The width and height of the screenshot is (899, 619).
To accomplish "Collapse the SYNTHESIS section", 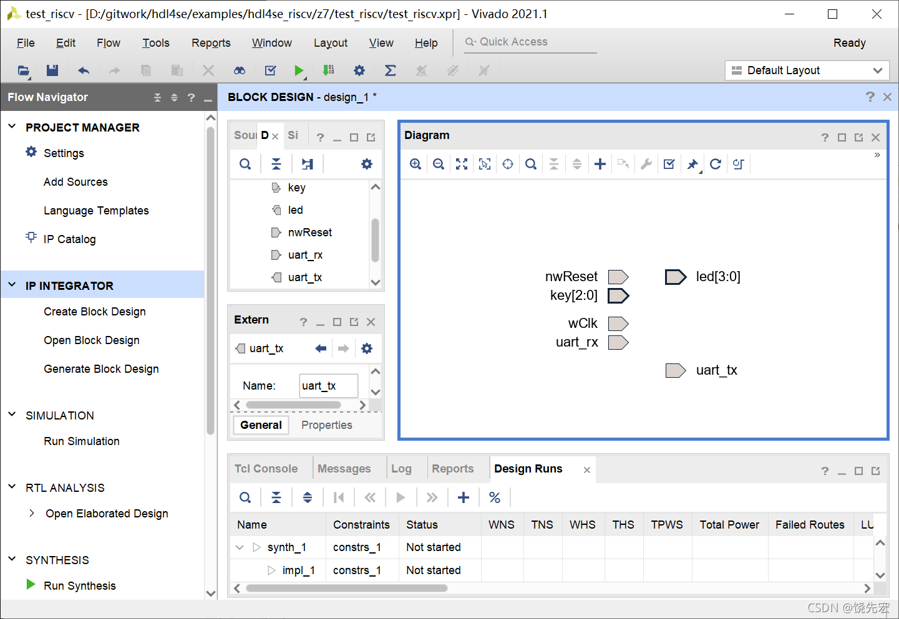I will 12,559.
